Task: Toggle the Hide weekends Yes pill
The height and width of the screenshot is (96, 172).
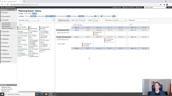Action: [114, 16]
